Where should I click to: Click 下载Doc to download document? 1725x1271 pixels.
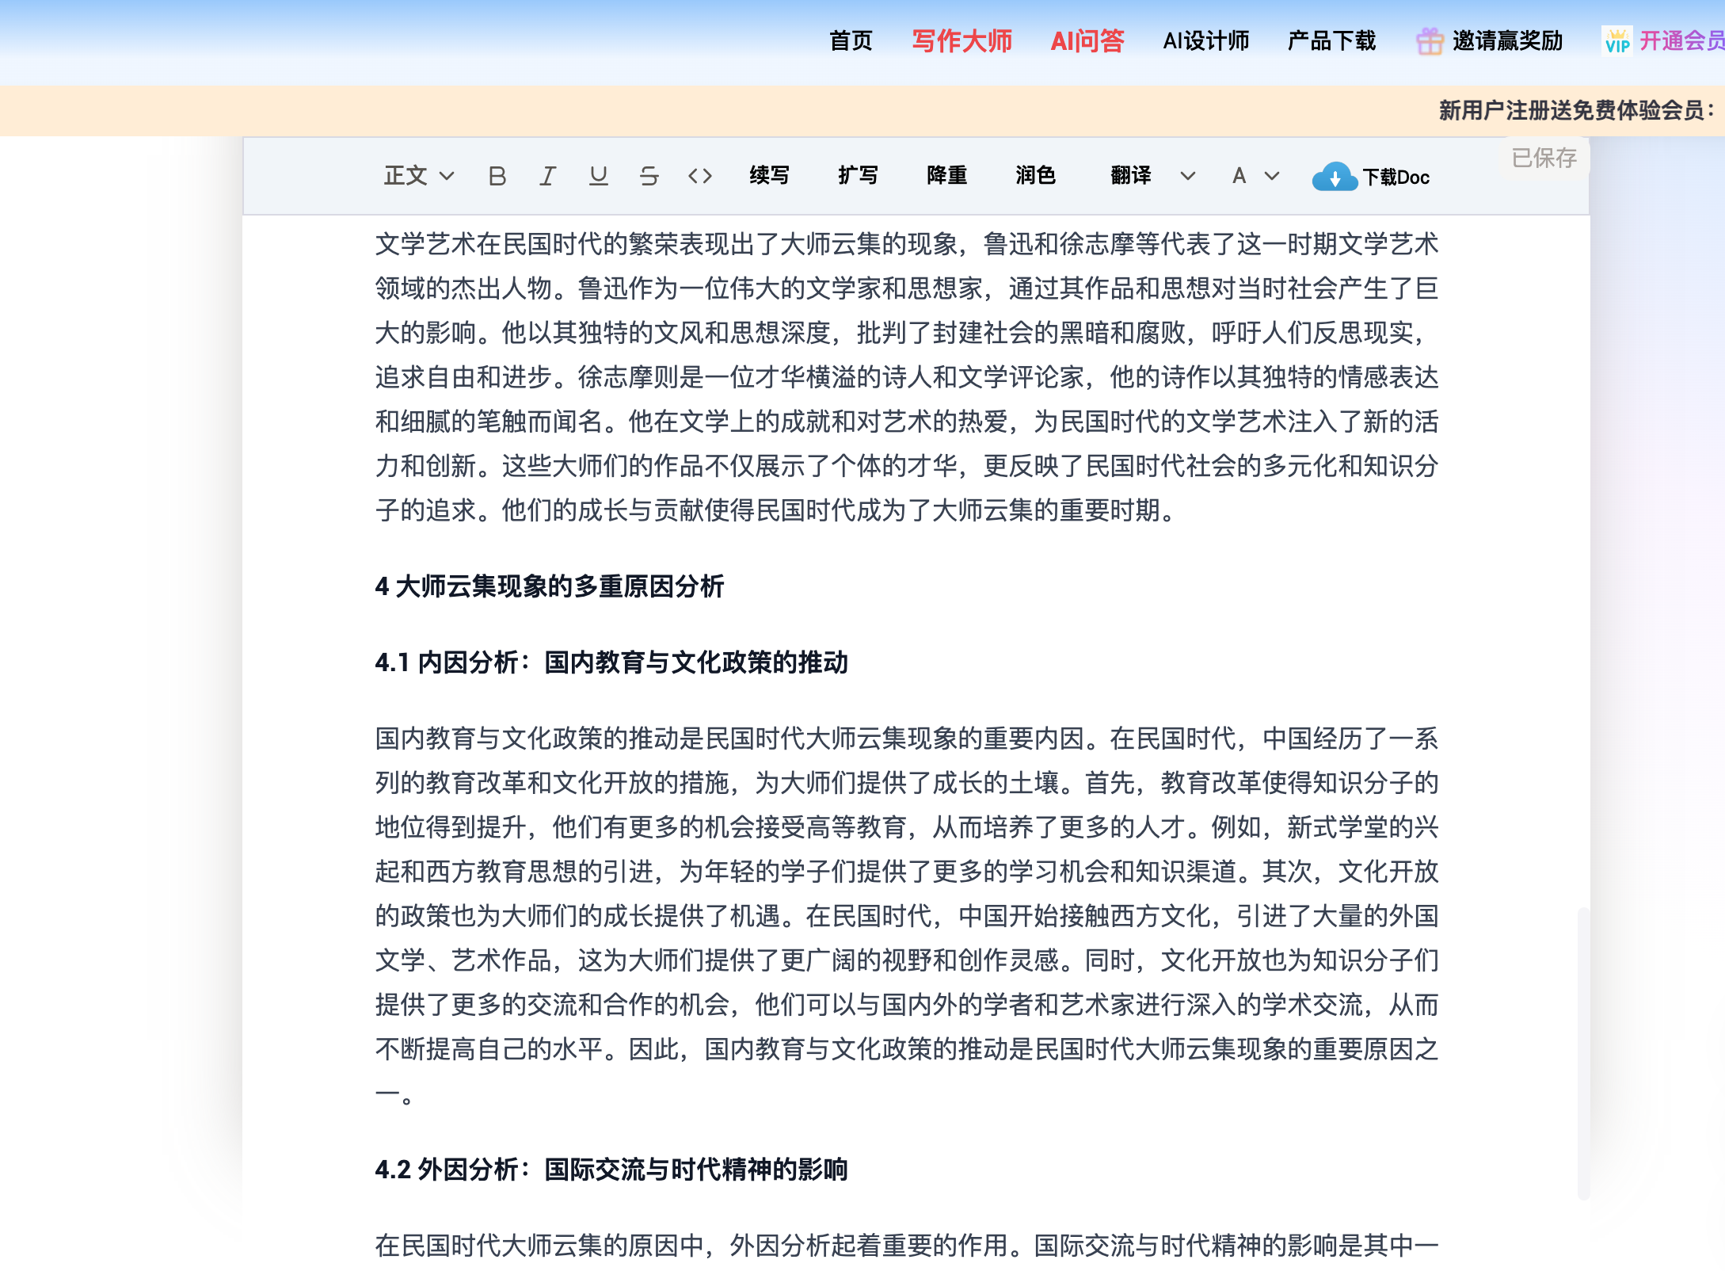[1396, 177]
